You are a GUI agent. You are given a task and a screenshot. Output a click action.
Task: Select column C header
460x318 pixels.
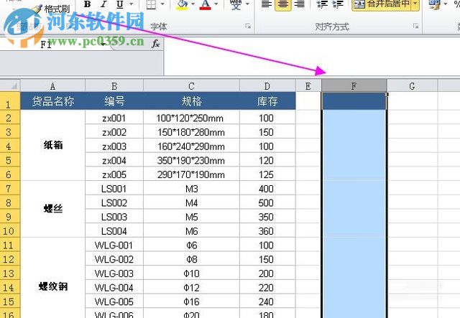click(192, 86)
